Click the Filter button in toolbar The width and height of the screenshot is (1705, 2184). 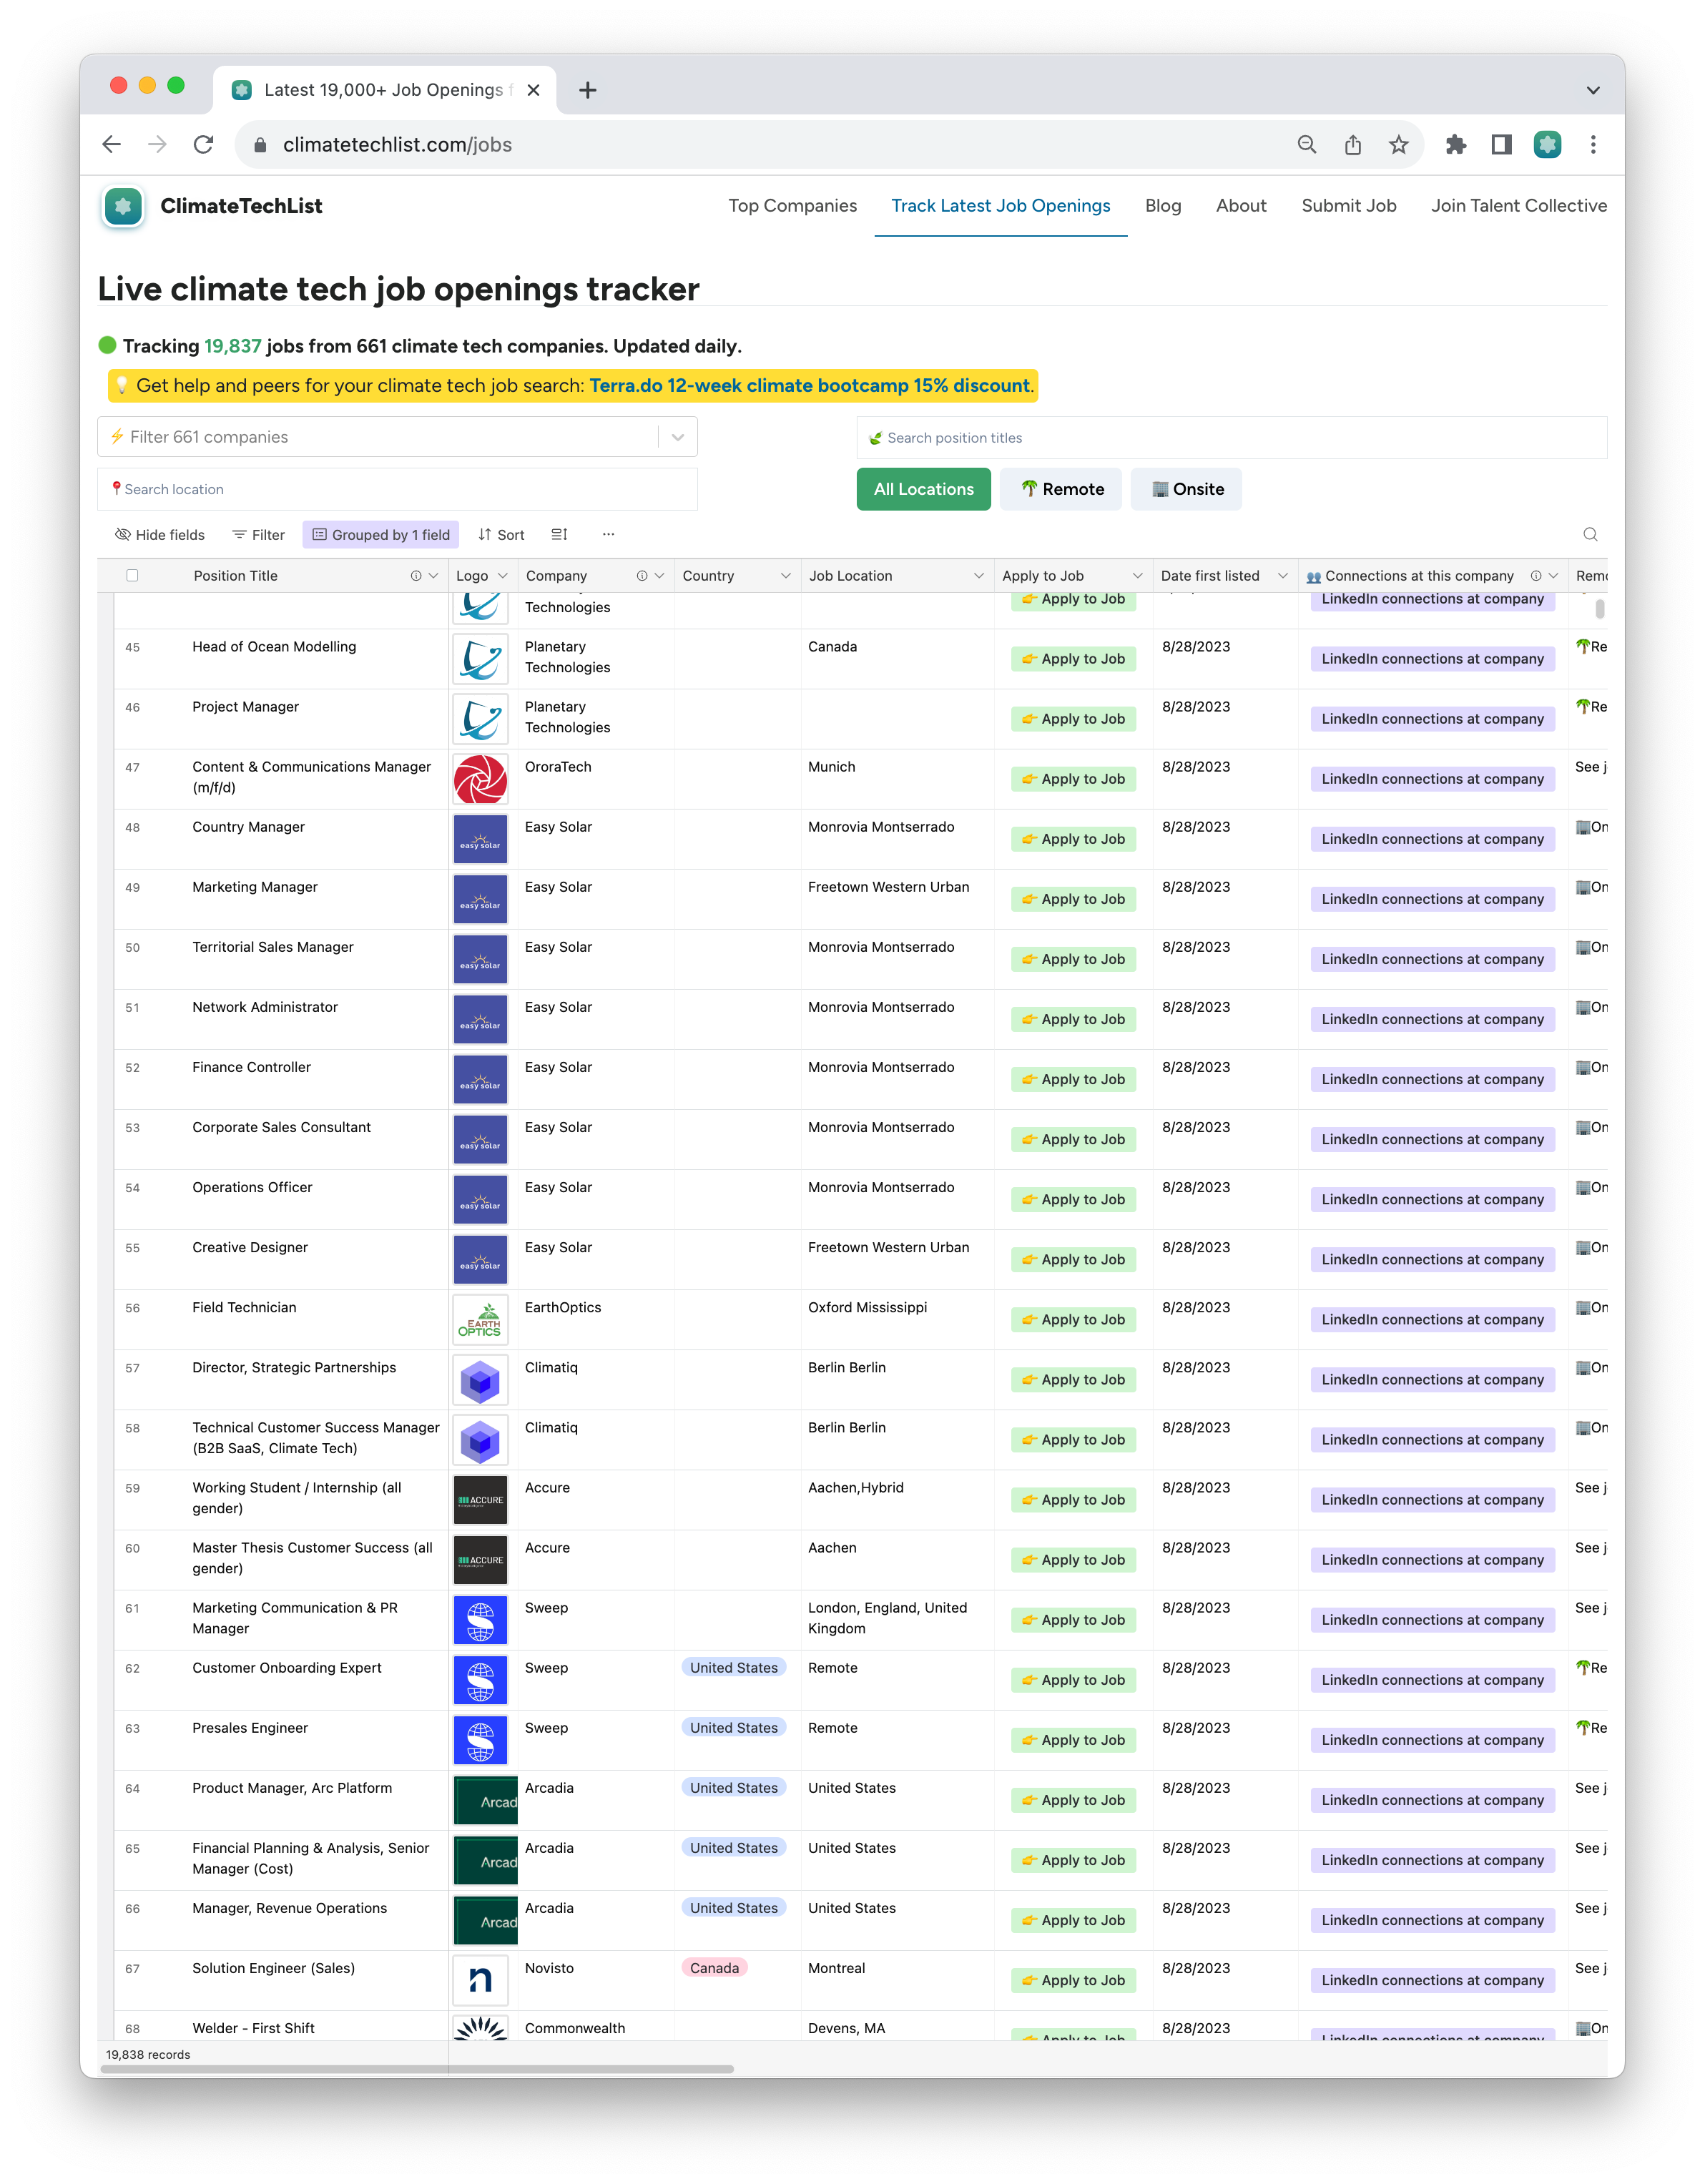259,535
